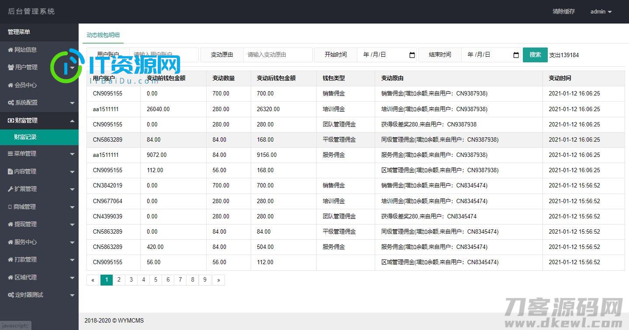Image resolution: width=629 pixels, height=330 pixels.
Task: Select the 财富记录 submenu item
Action: pos(39,137)
